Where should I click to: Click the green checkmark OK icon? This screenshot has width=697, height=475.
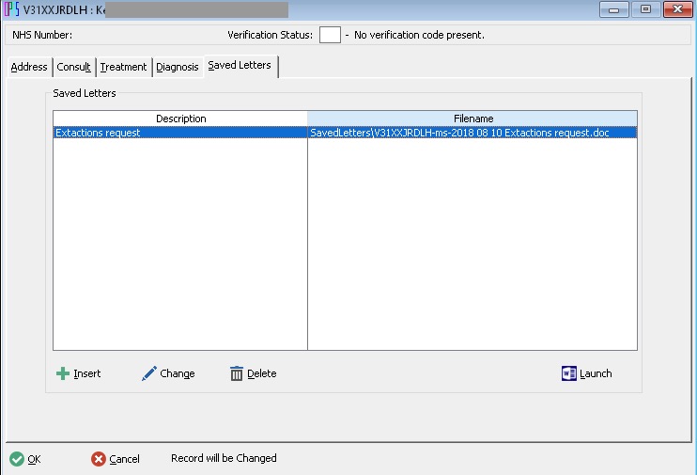coord(17,459)
